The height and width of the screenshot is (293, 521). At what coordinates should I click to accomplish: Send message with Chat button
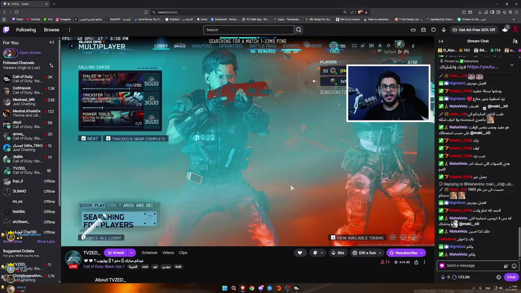point(511,277)
